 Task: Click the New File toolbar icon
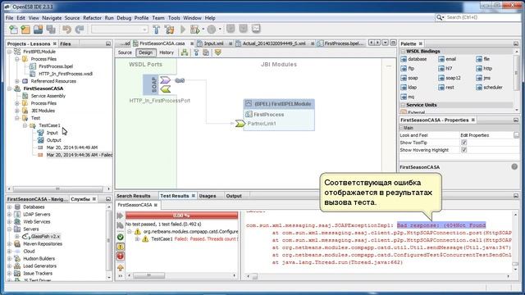click(x=13, y=29)
